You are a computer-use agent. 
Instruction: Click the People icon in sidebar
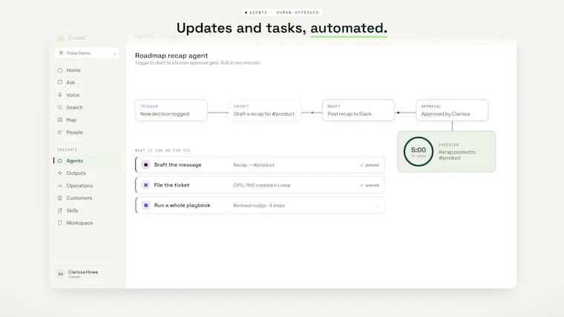(x=59, y=132)
